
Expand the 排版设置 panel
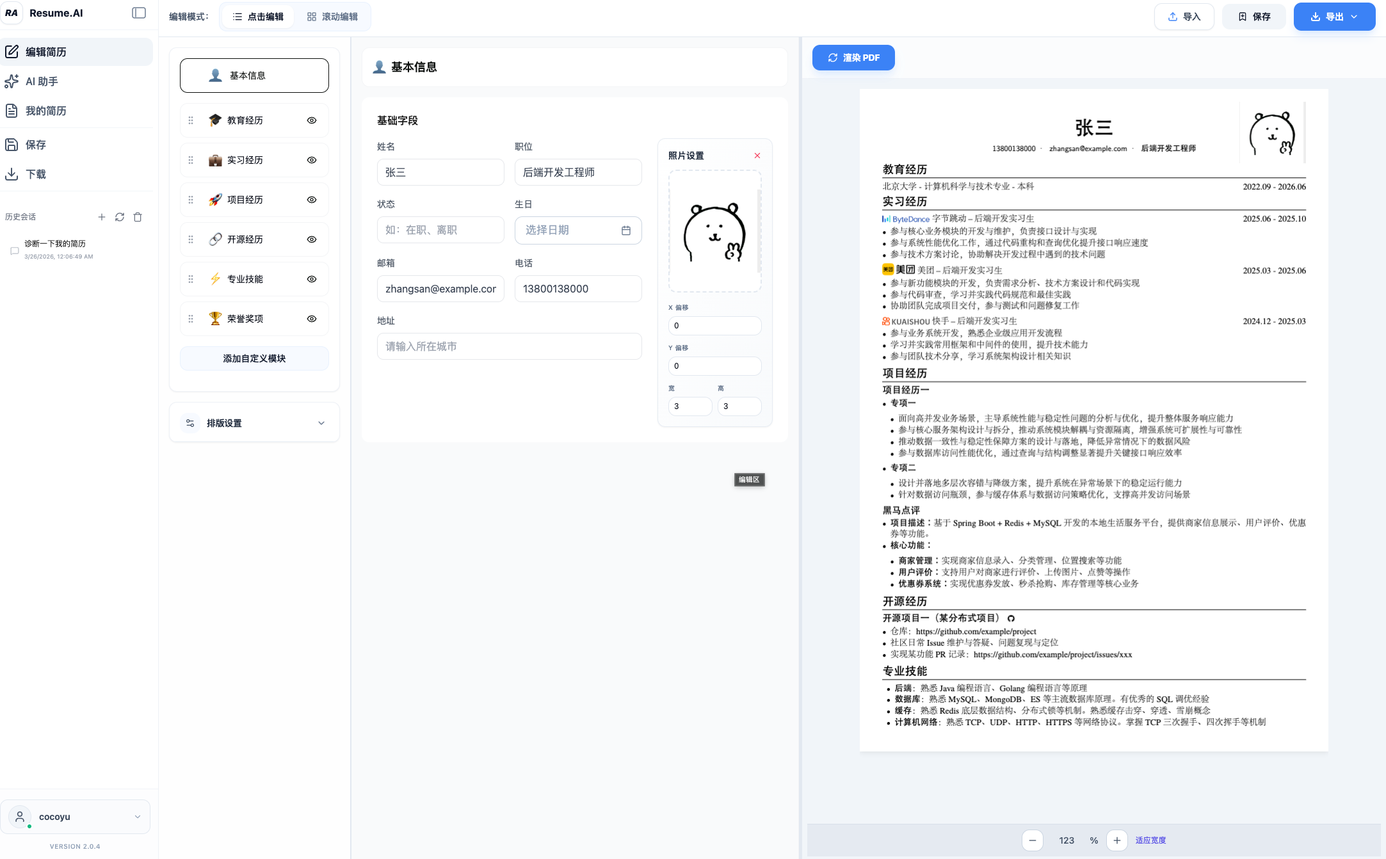point(254,423)
